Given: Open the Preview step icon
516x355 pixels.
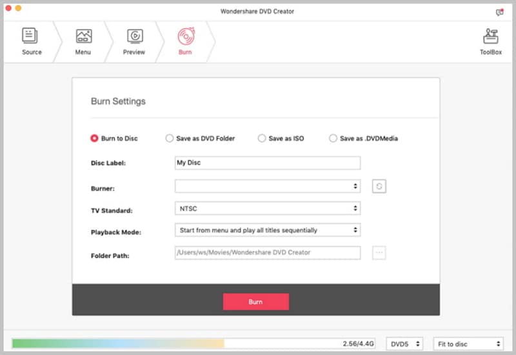Looking at the screenshot, I should [135, 36].
